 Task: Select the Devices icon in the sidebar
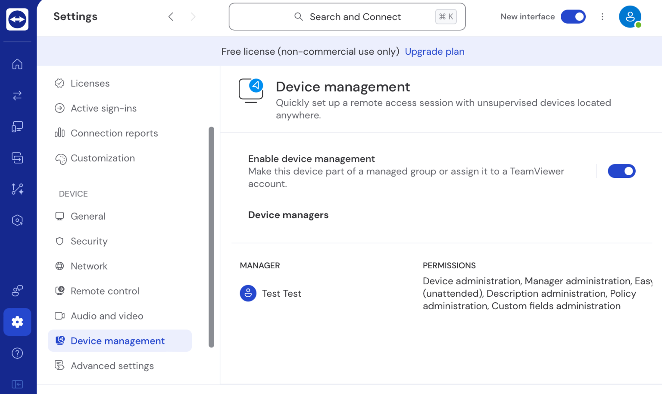click(x=17, y=126)
